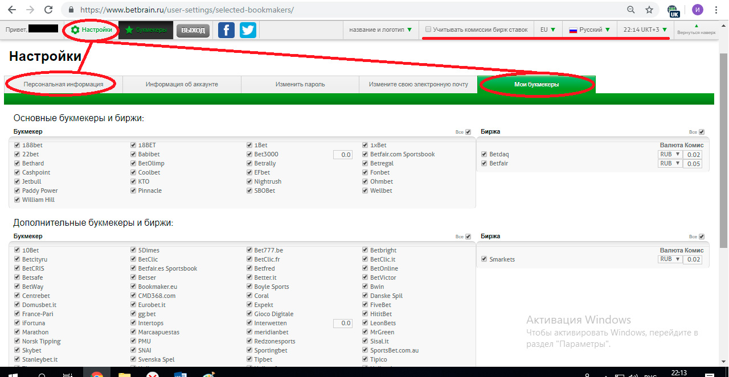Change Smarkets currency RUB dropdown

pyautogui.click(x=670, y=259)
